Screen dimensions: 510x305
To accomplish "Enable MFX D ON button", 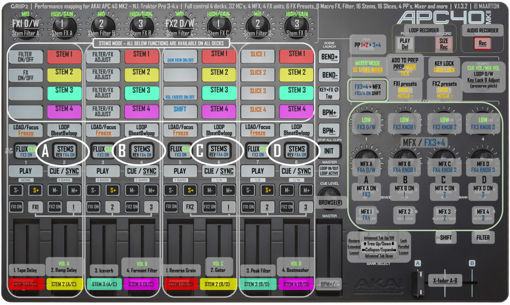I will 483,191.
